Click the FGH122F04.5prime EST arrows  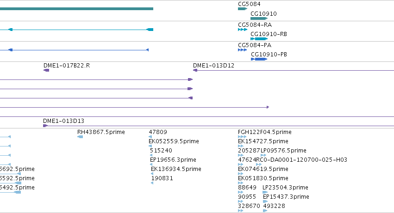[242, 137]
